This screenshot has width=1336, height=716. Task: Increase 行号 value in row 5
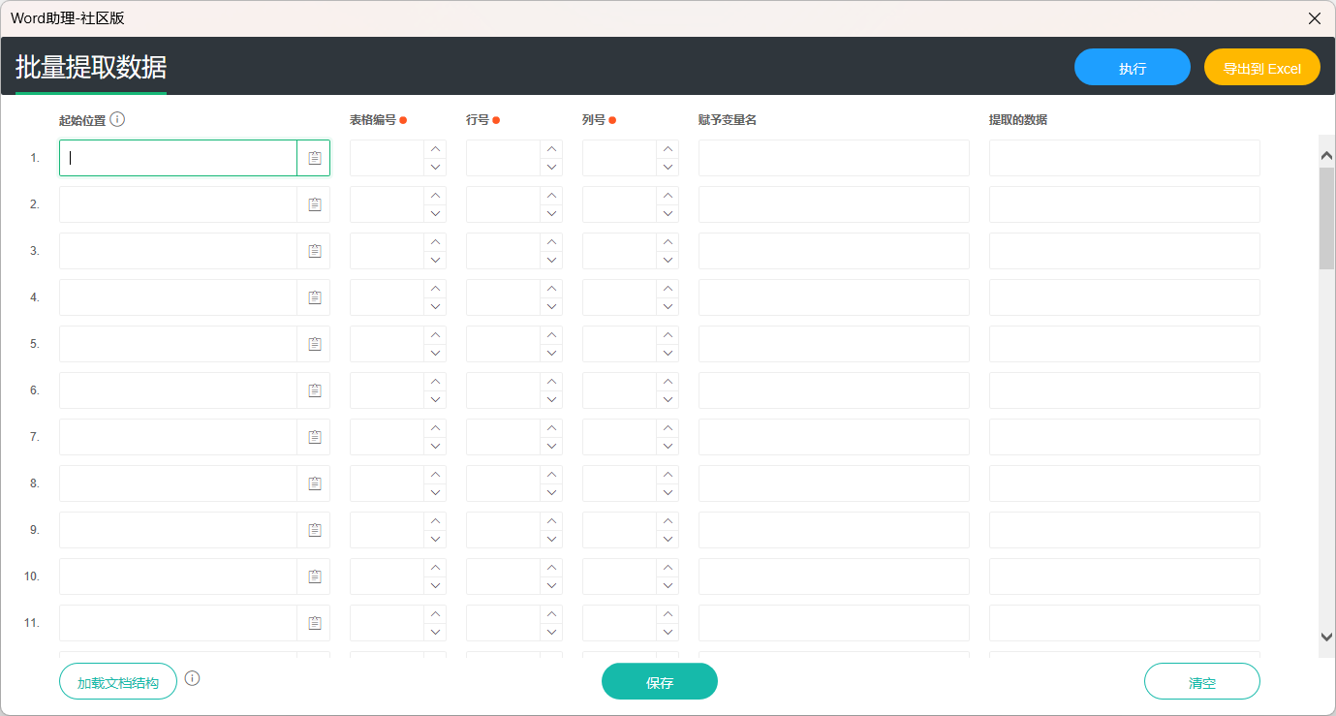(551, 335)
